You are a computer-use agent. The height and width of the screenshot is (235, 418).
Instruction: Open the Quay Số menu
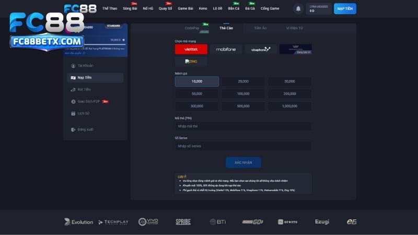coord(165,8)
